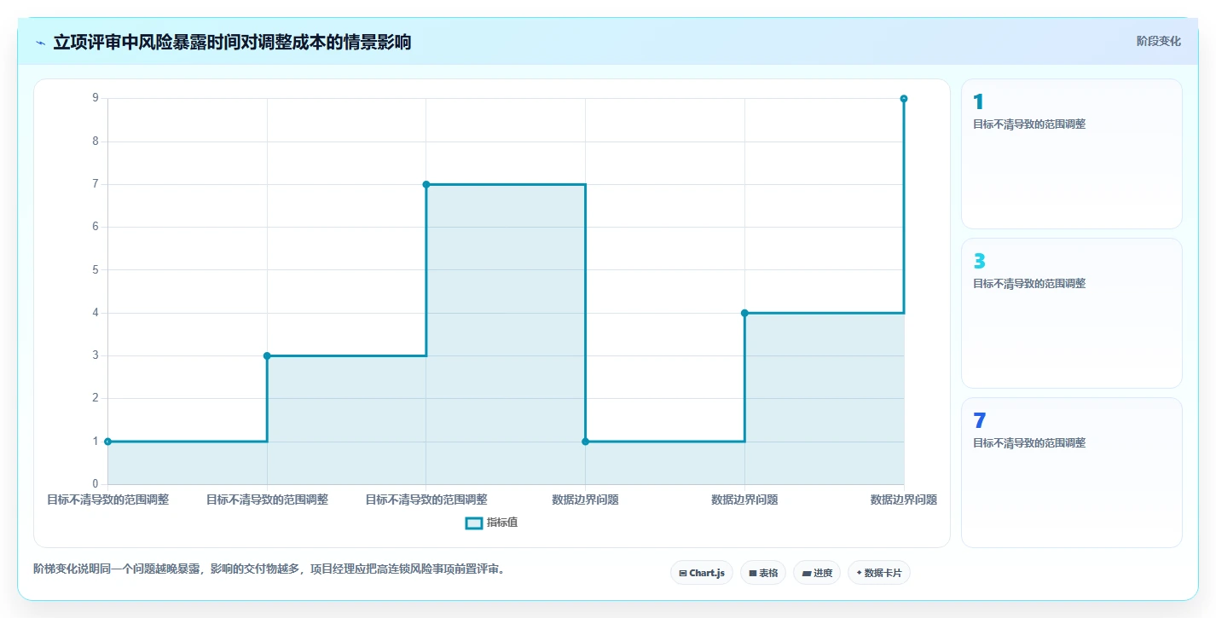Click the Chart.js chip
Viewport: 1216px width, 618px height.
point(702,573)
